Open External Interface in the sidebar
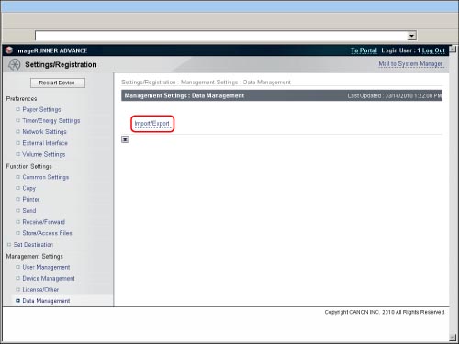Image resolution: width=459 pixels, height=344 pixels. click(45, 143)
